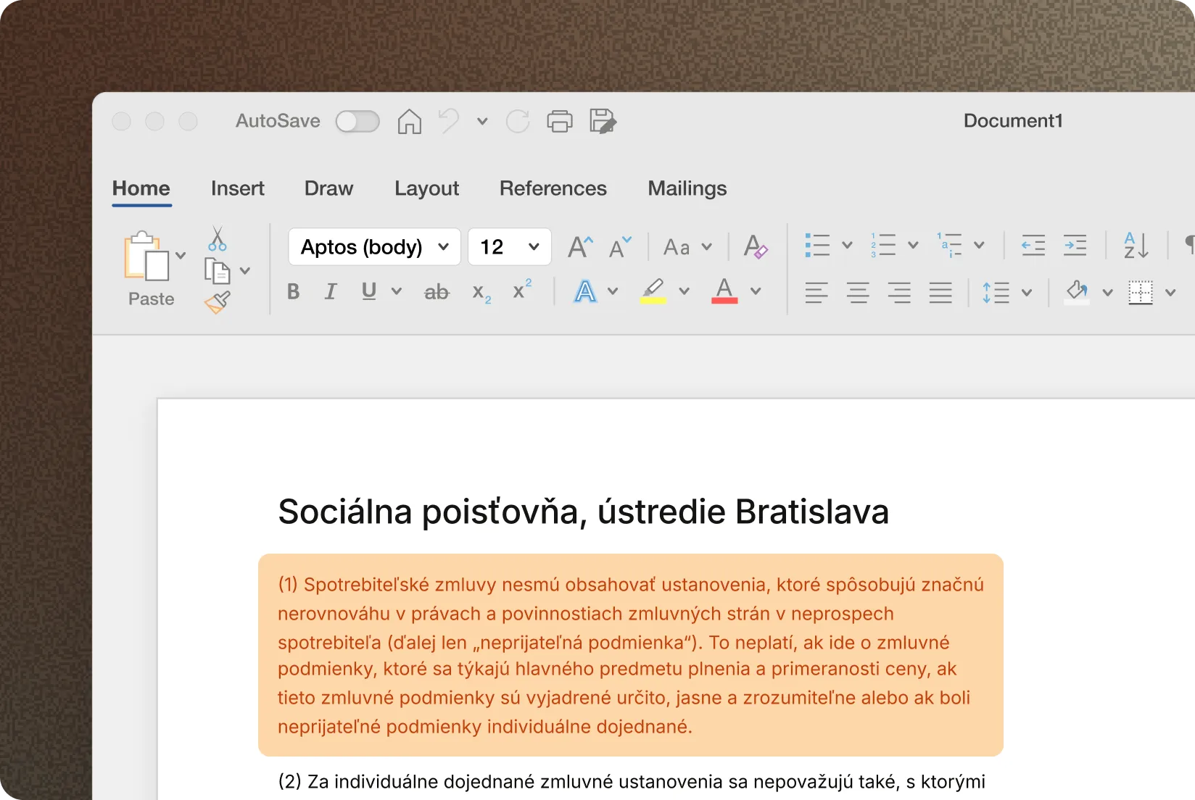Activate the Format Painter brush

point(218,301)
